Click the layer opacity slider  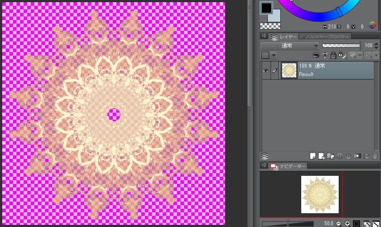tap(341, 45)
